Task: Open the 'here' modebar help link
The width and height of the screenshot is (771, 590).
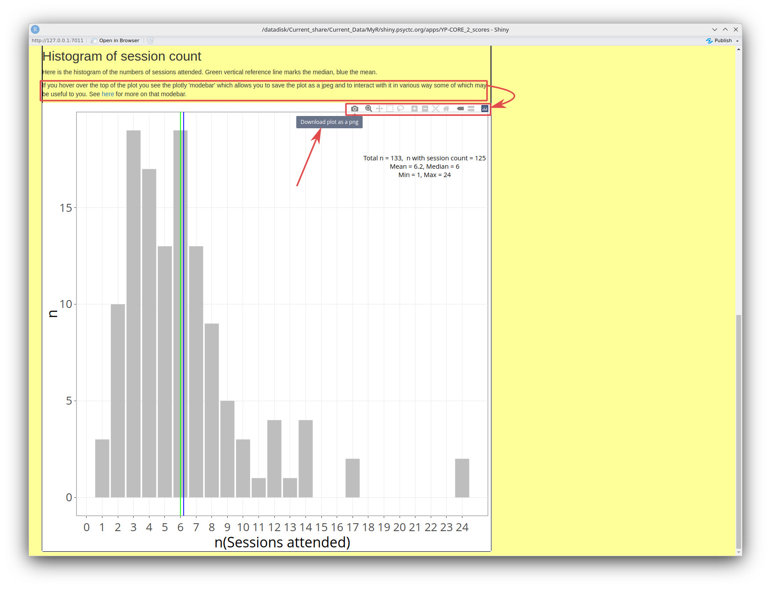Action: (108, 94)
